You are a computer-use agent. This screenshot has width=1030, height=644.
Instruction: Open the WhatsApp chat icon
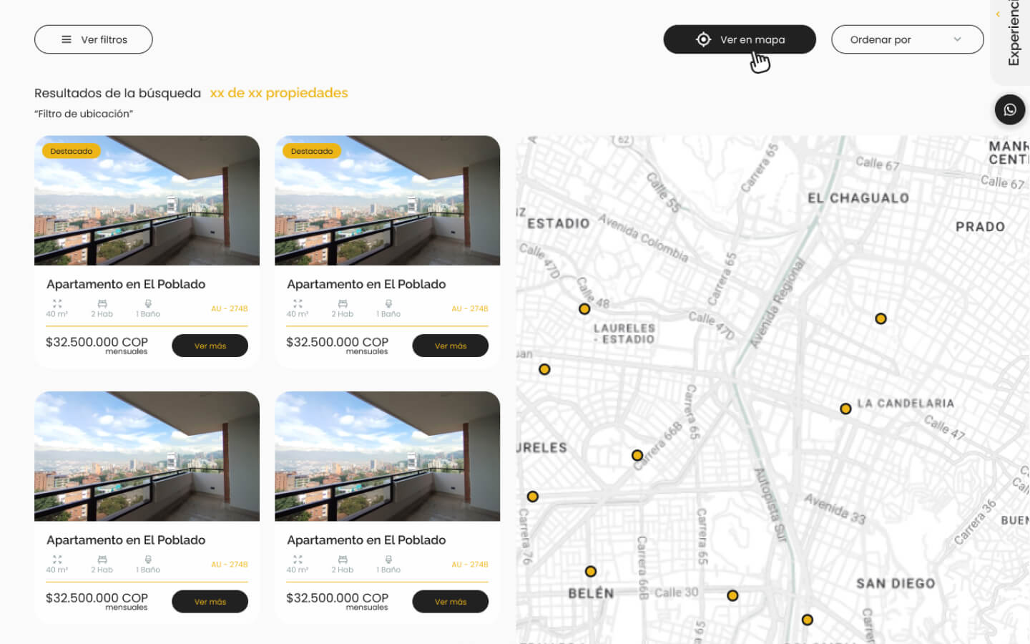click(1009, 109)
